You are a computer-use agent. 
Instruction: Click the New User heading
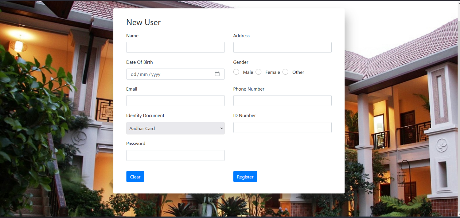pyautogui.click(x=143, y=22)
